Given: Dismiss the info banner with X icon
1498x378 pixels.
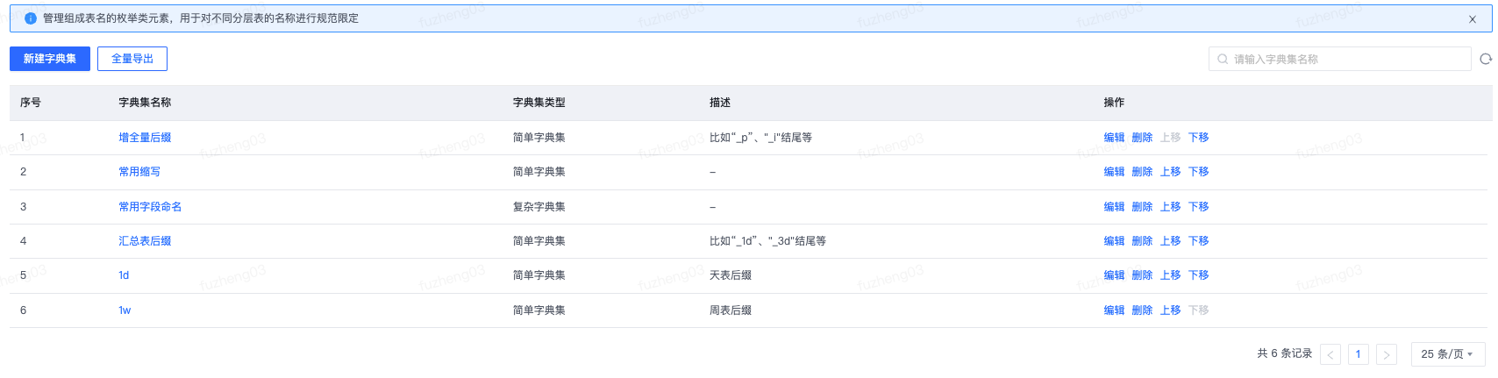Looking at the screenshot, I should 1473,19.
